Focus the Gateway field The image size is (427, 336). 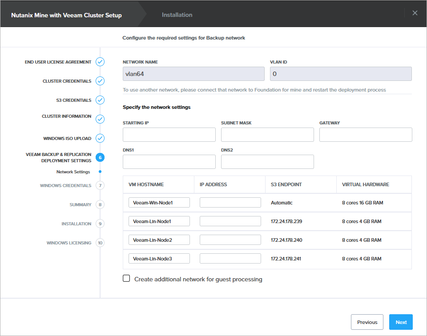(x=366, y=135)
